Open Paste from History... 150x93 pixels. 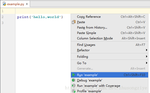coord(109,28)
